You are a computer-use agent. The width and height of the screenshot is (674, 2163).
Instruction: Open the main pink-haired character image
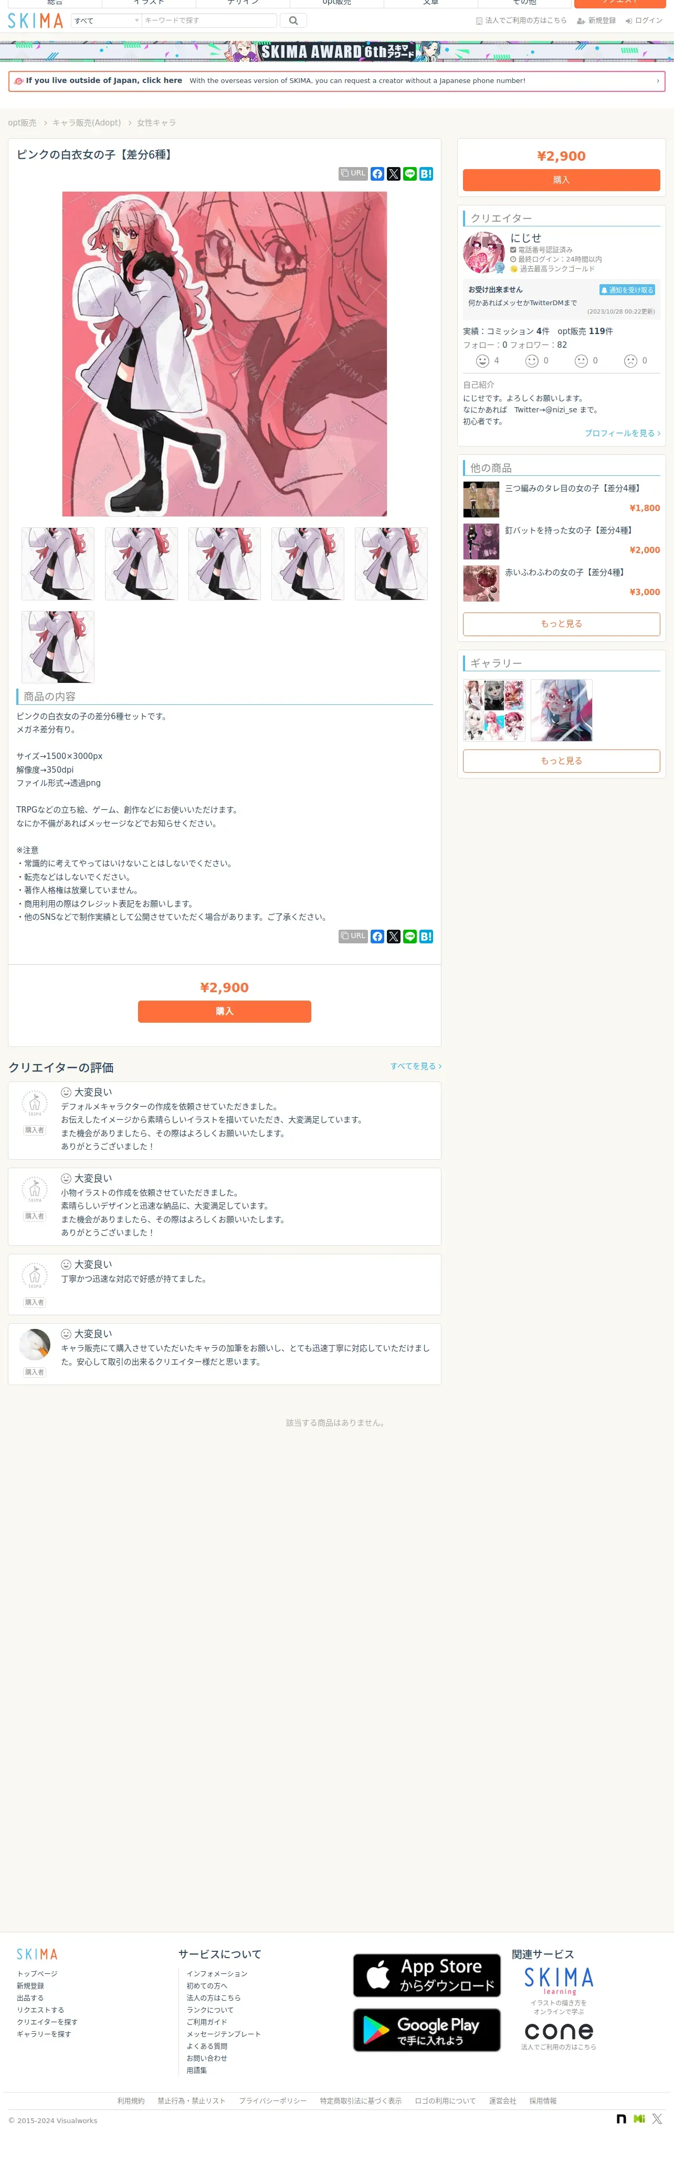pos(224,353)
